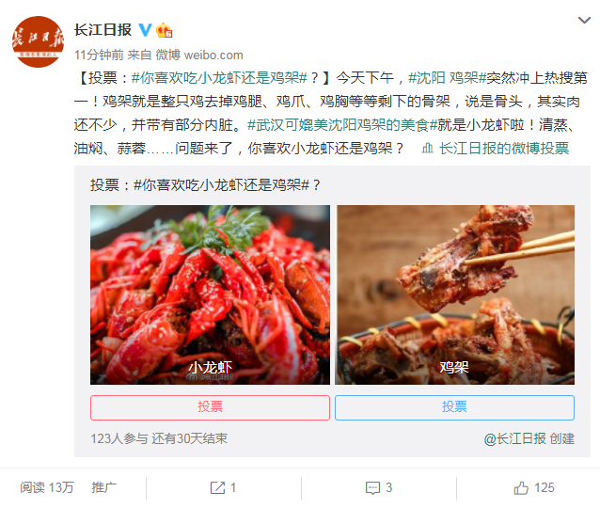This screenshot has height=508, width=600.
Task: Vote for 小龙虾 with red 投票 button
Action: pyautogui.click(x=210, y=407)
